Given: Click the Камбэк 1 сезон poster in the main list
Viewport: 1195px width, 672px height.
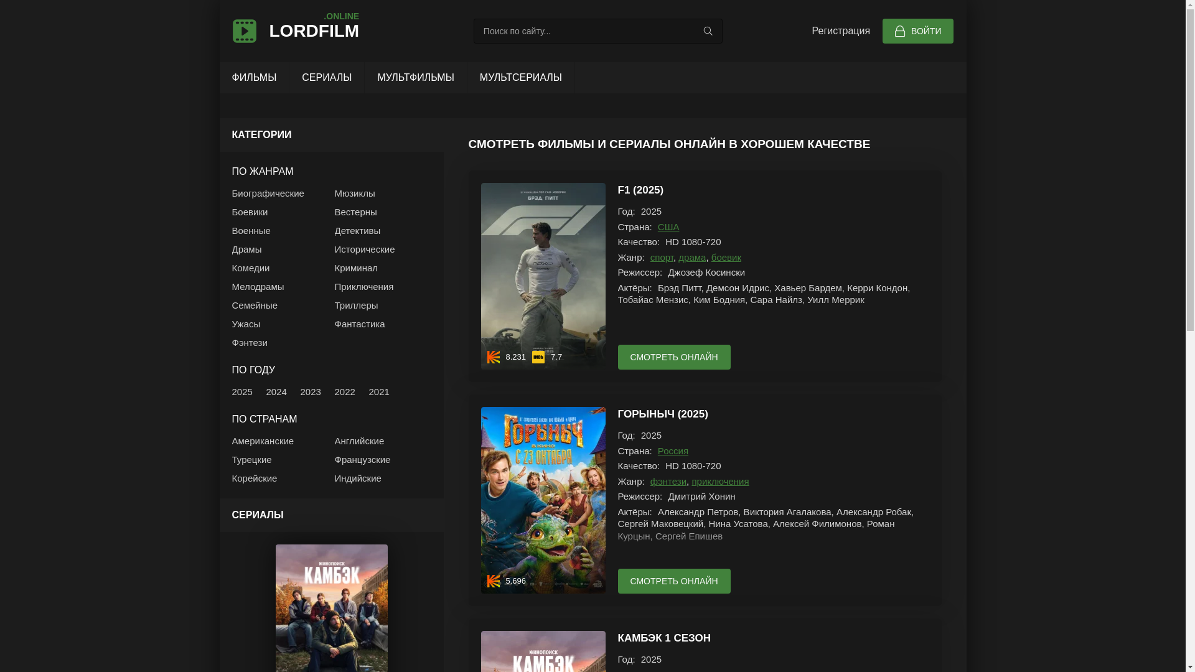Looking at the screenshot, I should (x=543, y=651).
